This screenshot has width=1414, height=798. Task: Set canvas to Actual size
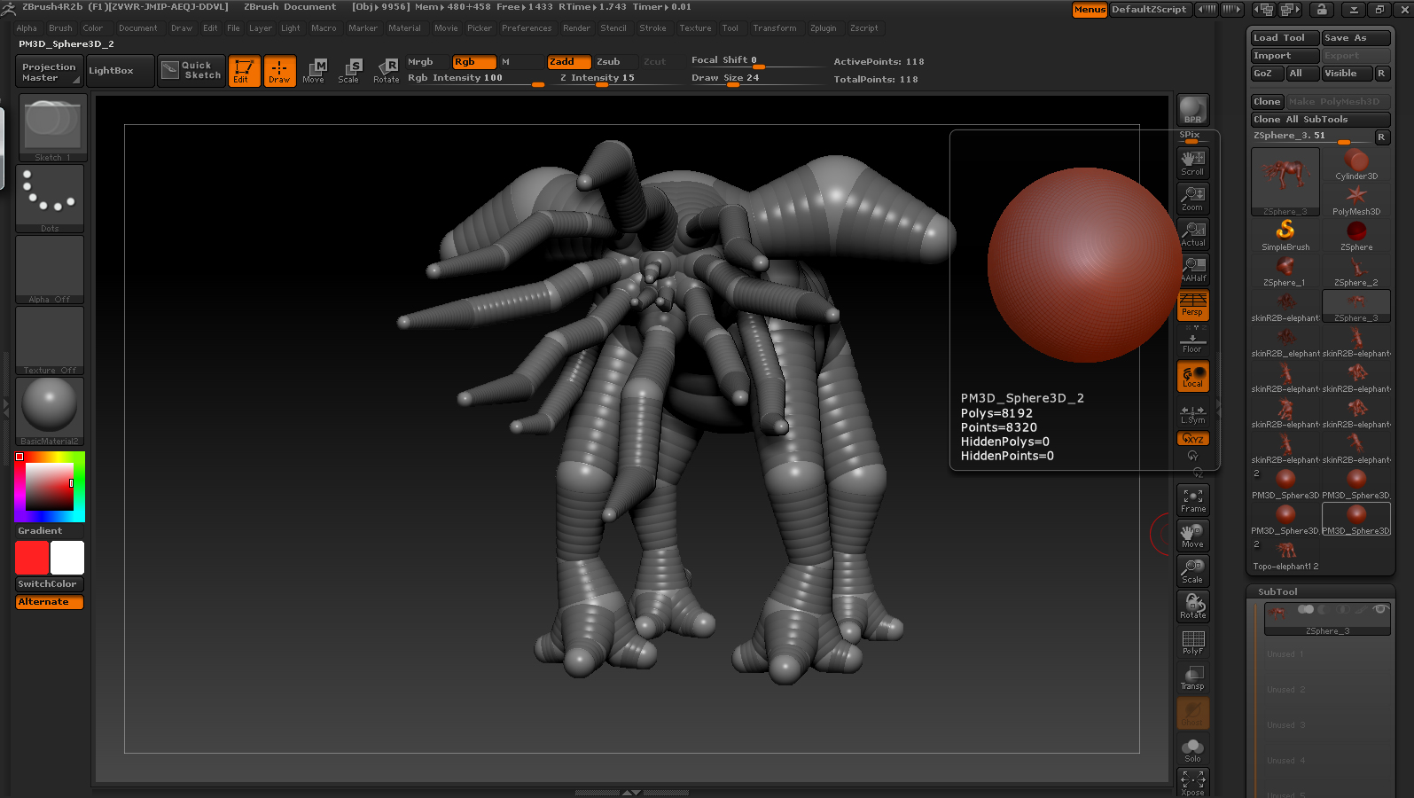click(1193, 233)
